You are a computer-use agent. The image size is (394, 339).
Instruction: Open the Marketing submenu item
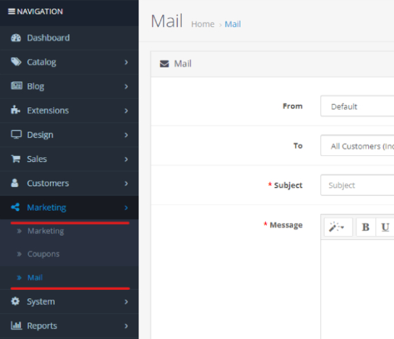point(46,231)
